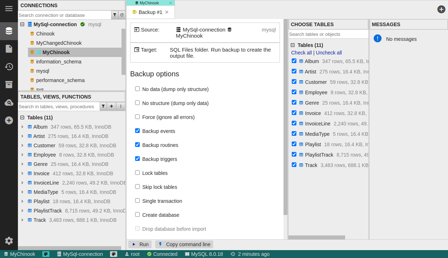Image resolution: width=448 pixels, height=258 pixels.
Task: Expand the Album table node
Action: (x=22, y=127)
